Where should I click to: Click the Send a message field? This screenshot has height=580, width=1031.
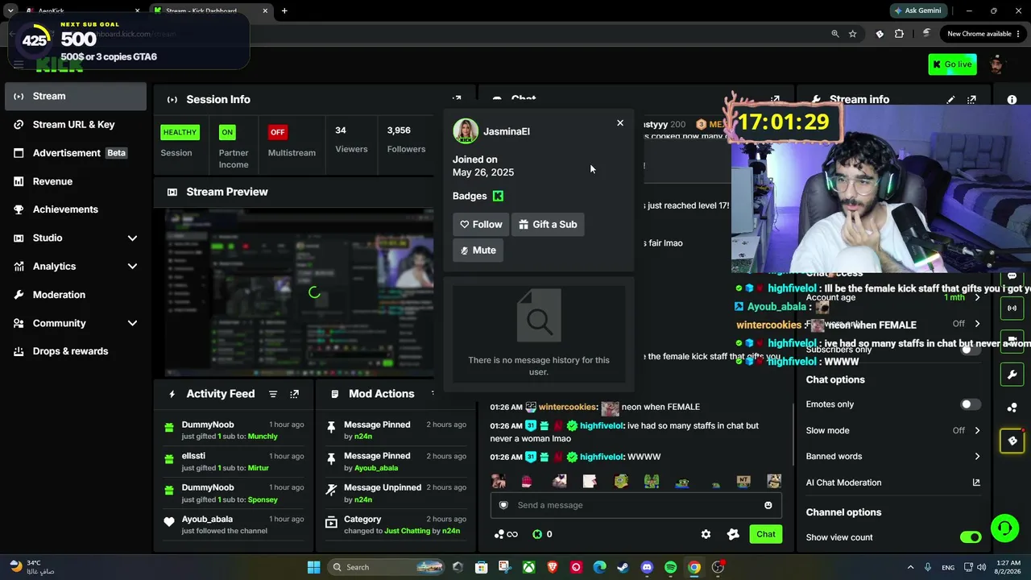point(635,505)
